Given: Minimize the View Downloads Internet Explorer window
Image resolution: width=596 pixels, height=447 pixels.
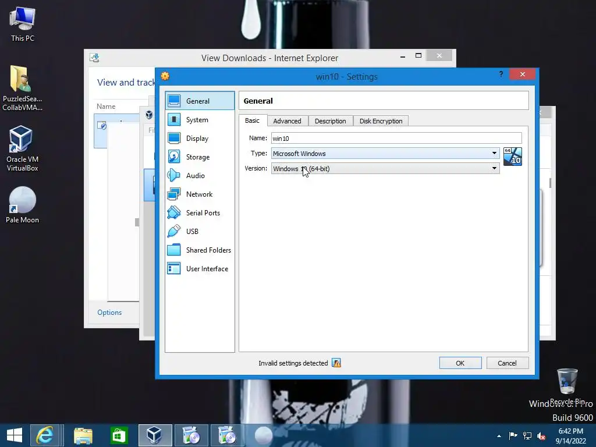Looking at the screenshot, I should 403,56.
